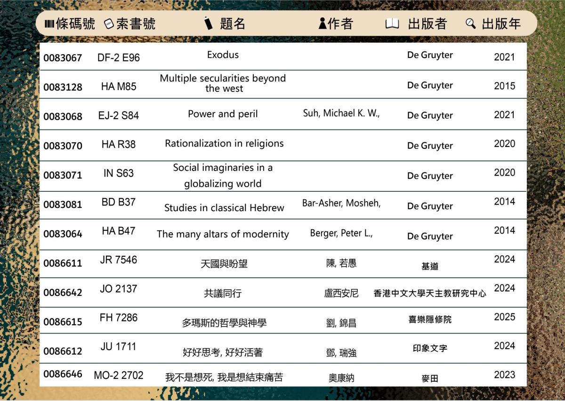Click author 劉, 錦昌
The width and height of the screenshot is (565, 401).
point(341,323)
